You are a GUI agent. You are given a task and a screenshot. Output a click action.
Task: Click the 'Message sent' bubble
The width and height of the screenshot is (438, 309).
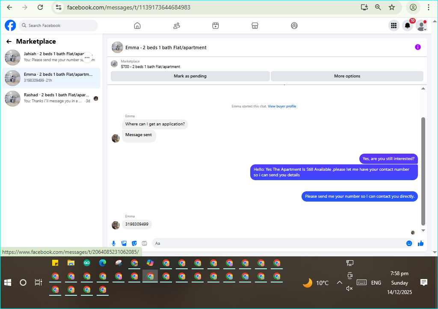click(139, 136)
